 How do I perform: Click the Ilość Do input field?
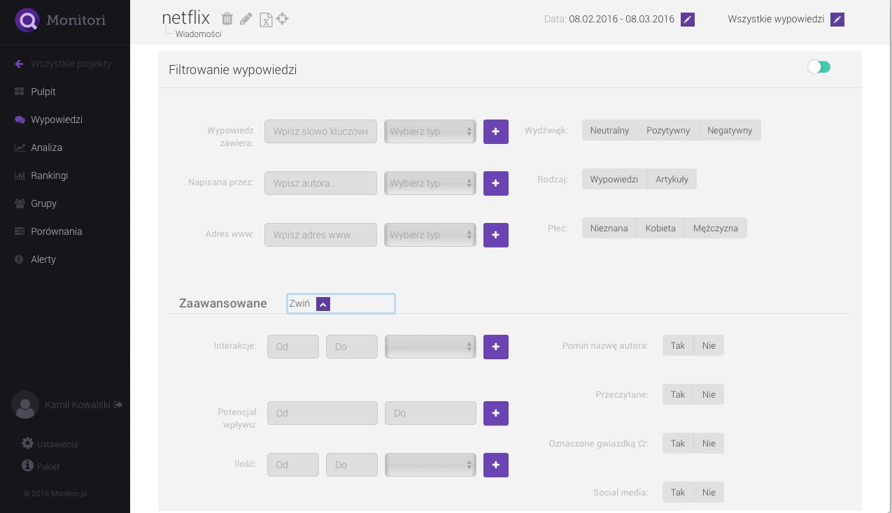point(352,465)
